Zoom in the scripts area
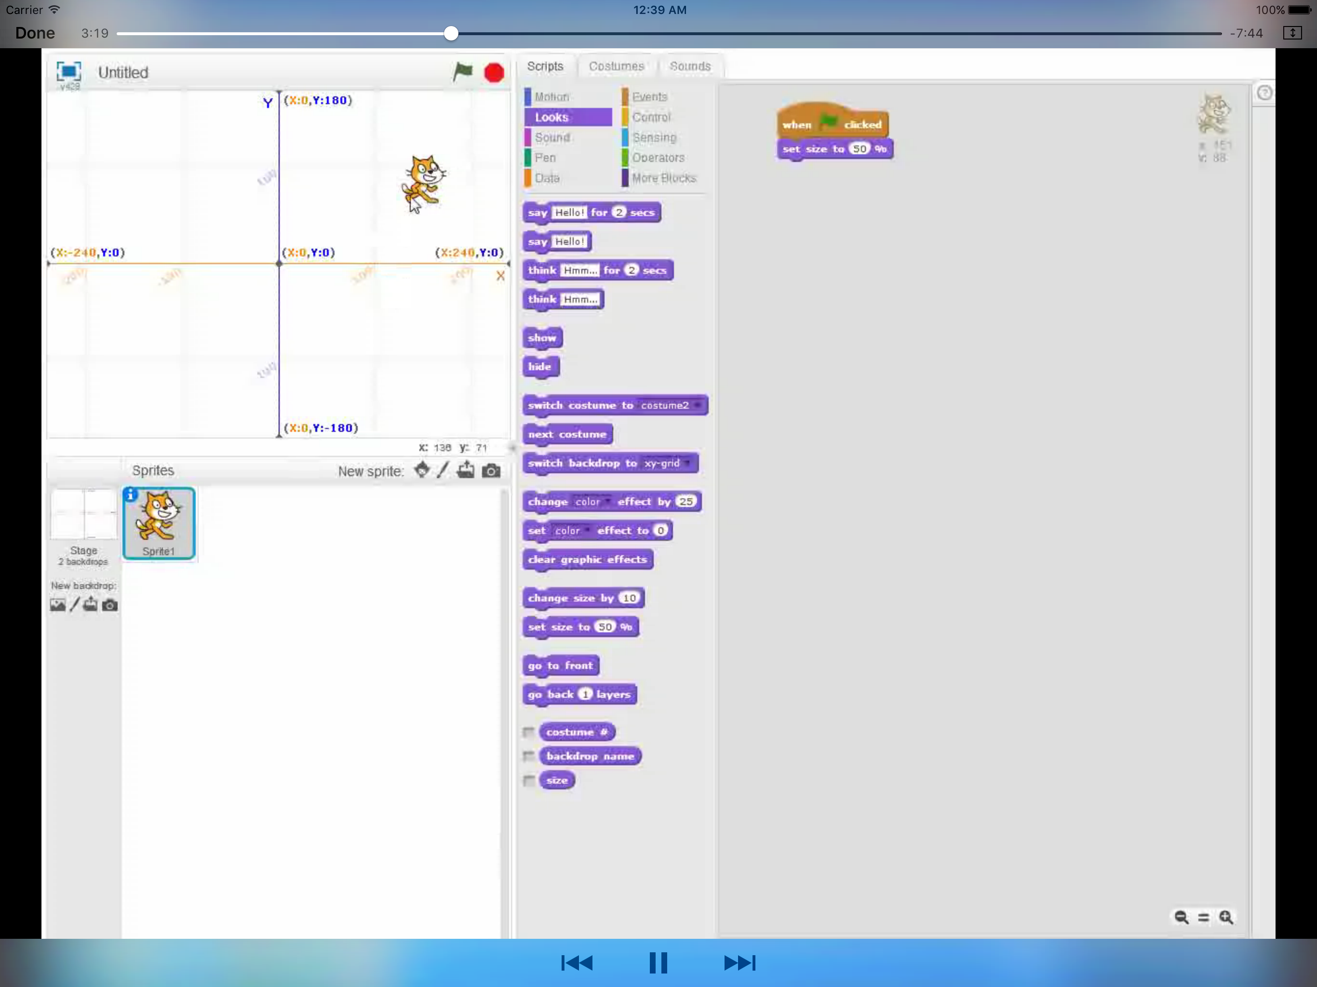Image resolution: width=1317 pixels, height=987 pixels. (x=1226, y=917)
